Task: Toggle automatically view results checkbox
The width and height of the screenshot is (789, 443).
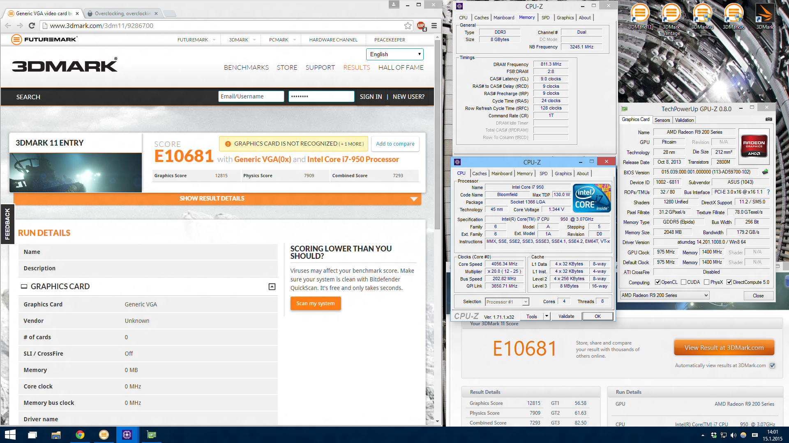Action: point(772,365)
